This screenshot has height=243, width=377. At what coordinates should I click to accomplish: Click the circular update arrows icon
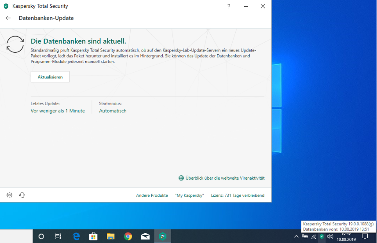(x=15, y=44)
